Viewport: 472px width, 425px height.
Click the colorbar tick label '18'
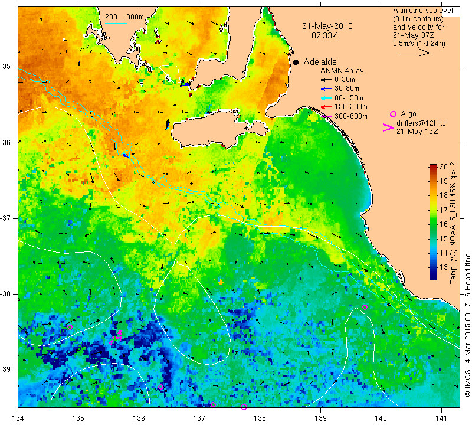click(x=444, y=195)
